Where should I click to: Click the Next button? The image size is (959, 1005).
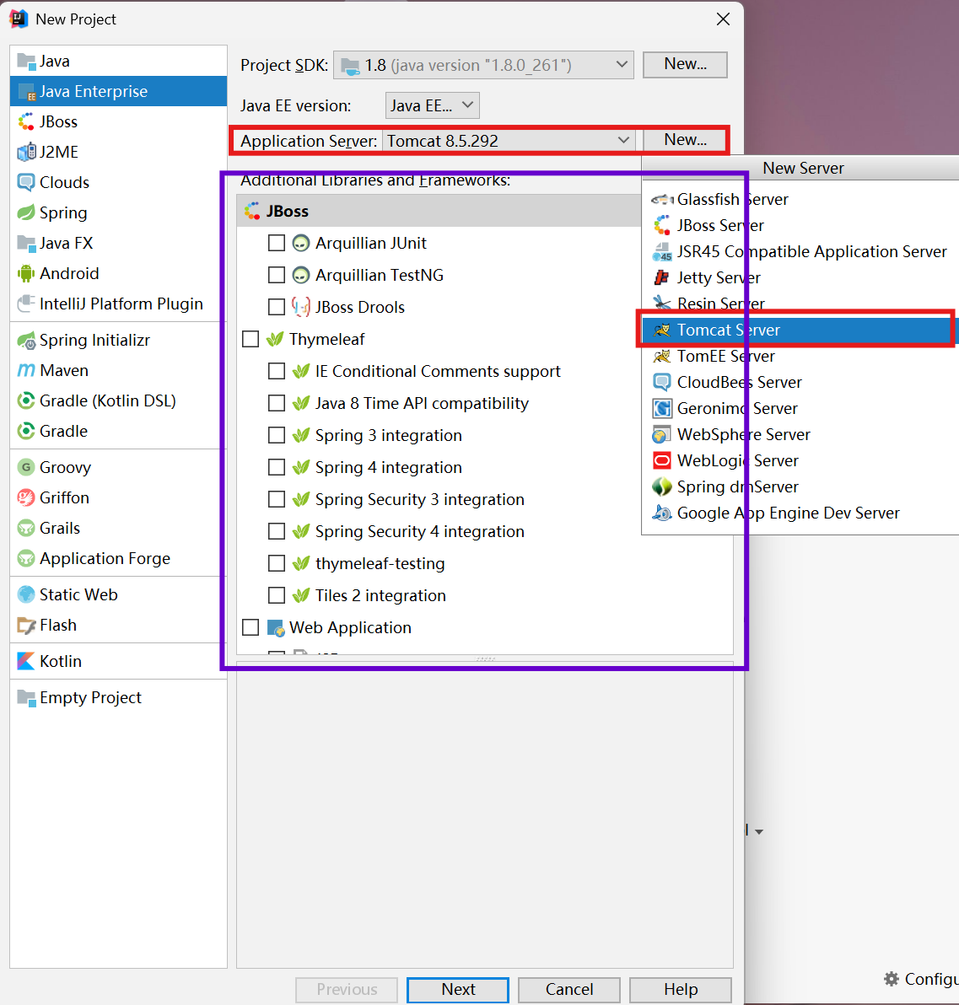click(x=458, y=990)
